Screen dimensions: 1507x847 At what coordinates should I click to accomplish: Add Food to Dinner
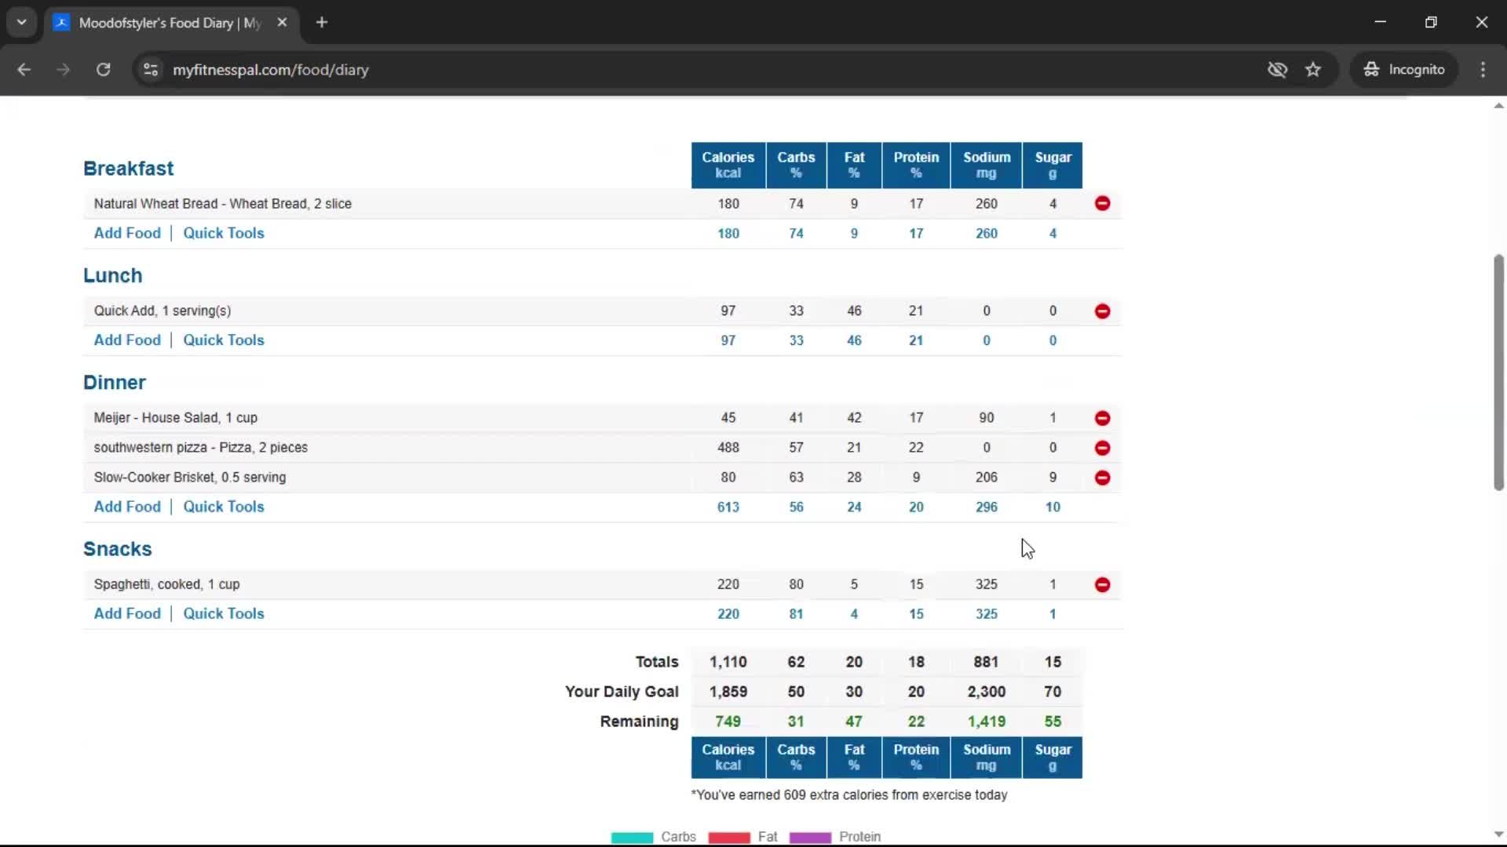(127, 507)
